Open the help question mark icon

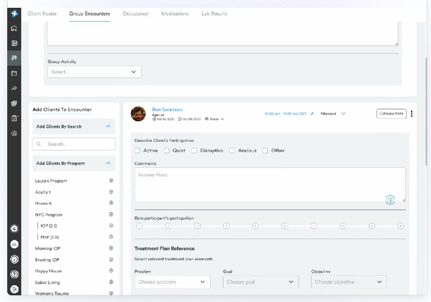pos(14,274)
